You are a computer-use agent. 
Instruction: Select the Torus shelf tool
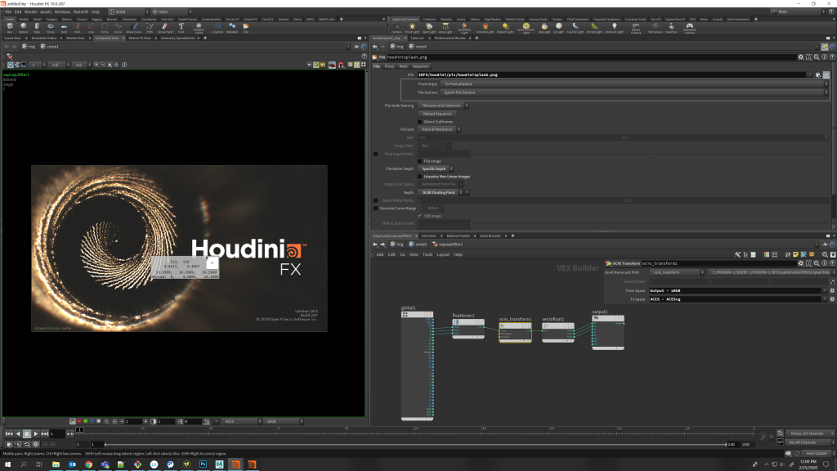point(50,28)
